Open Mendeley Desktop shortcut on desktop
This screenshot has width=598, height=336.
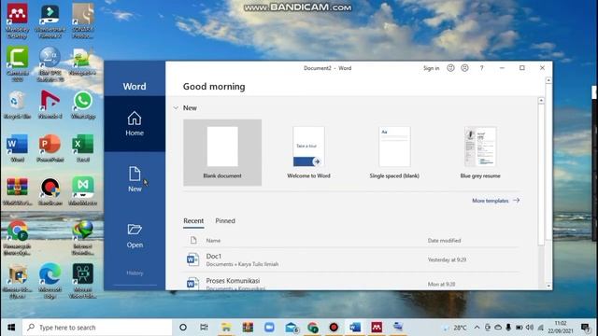17,21
